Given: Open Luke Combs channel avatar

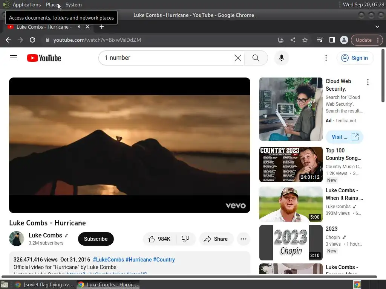Looking at the screenshot, I should point(17,239).
